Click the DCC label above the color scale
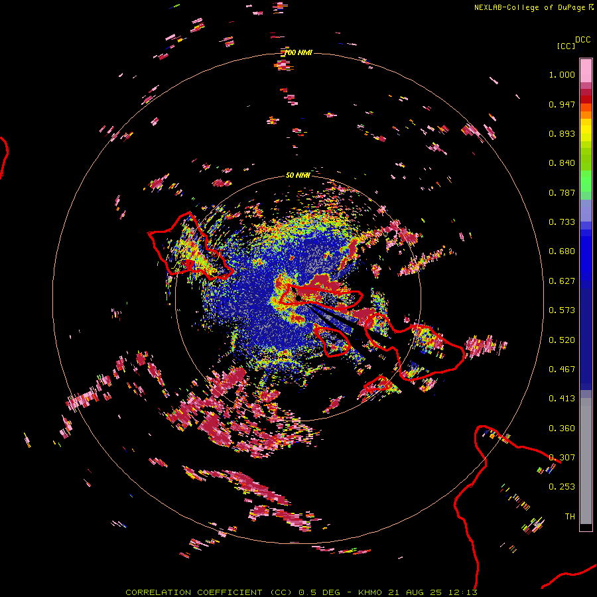597x597 pixels. tap(582, 40)
